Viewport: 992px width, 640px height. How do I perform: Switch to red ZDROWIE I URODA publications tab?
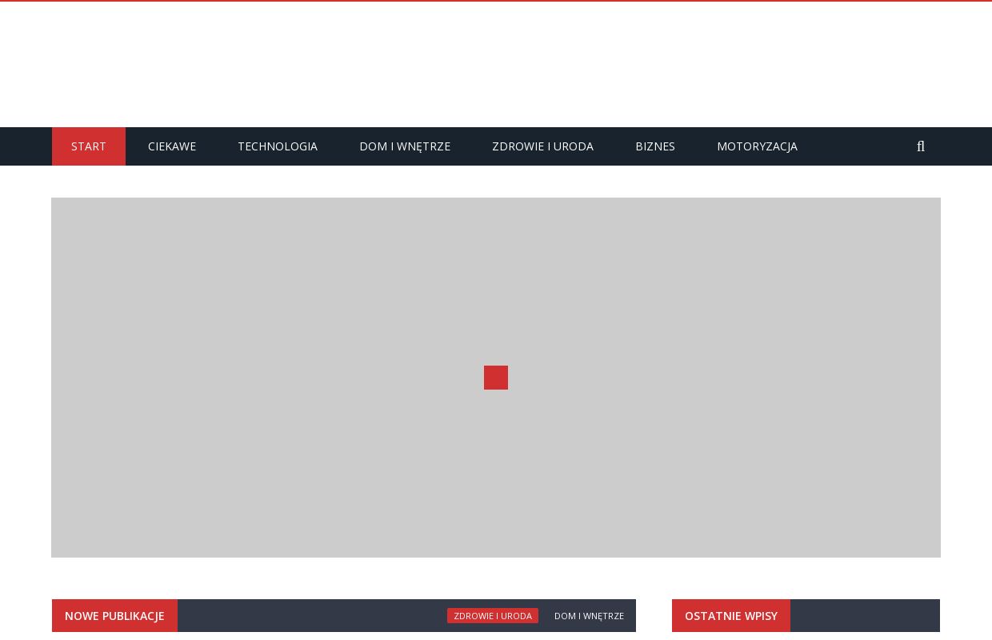click(493, 616)
